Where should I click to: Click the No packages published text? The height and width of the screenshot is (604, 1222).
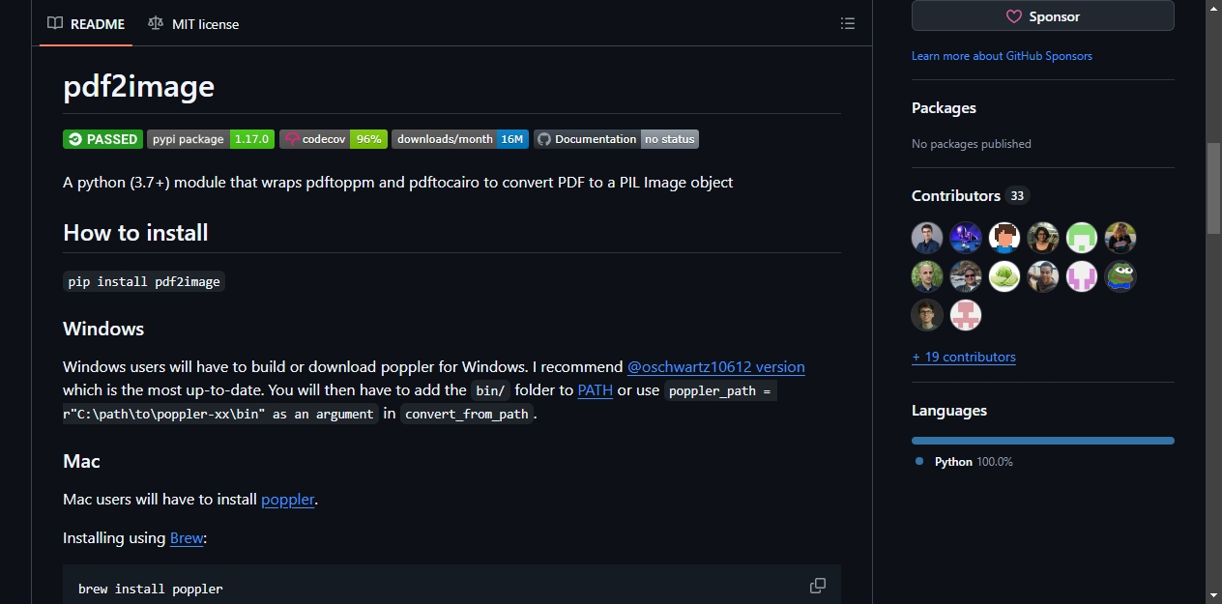click(972, 144)
